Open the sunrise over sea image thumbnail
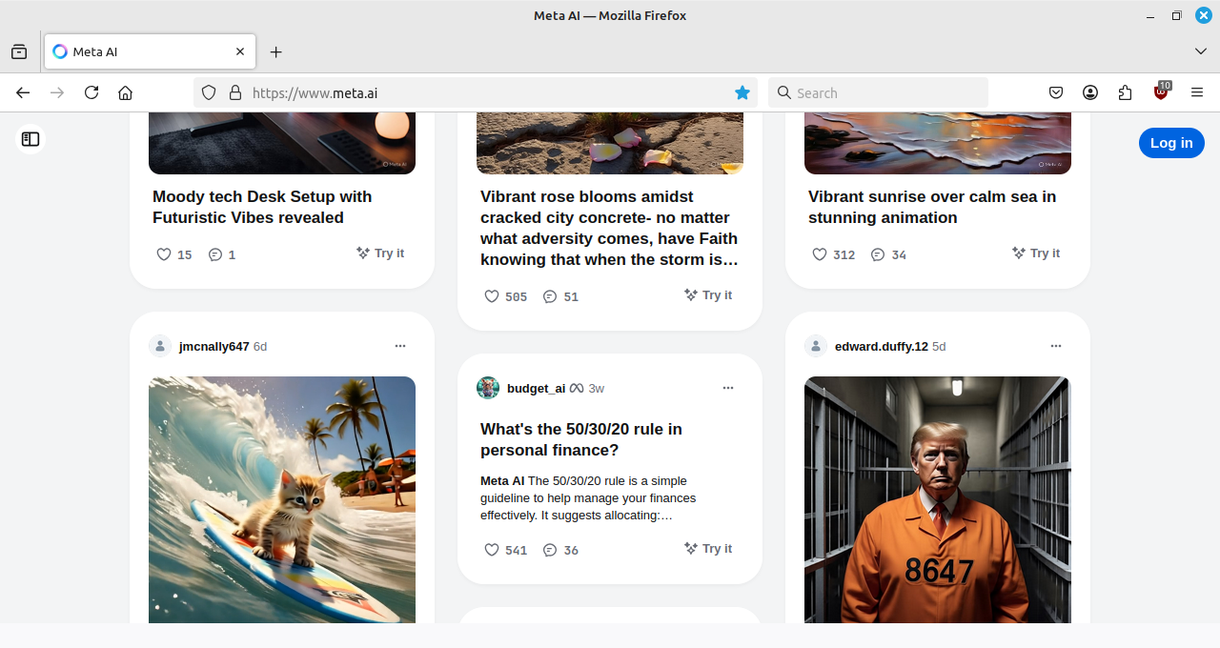This screenshot has width=1220, height=648. coord(938,143)
